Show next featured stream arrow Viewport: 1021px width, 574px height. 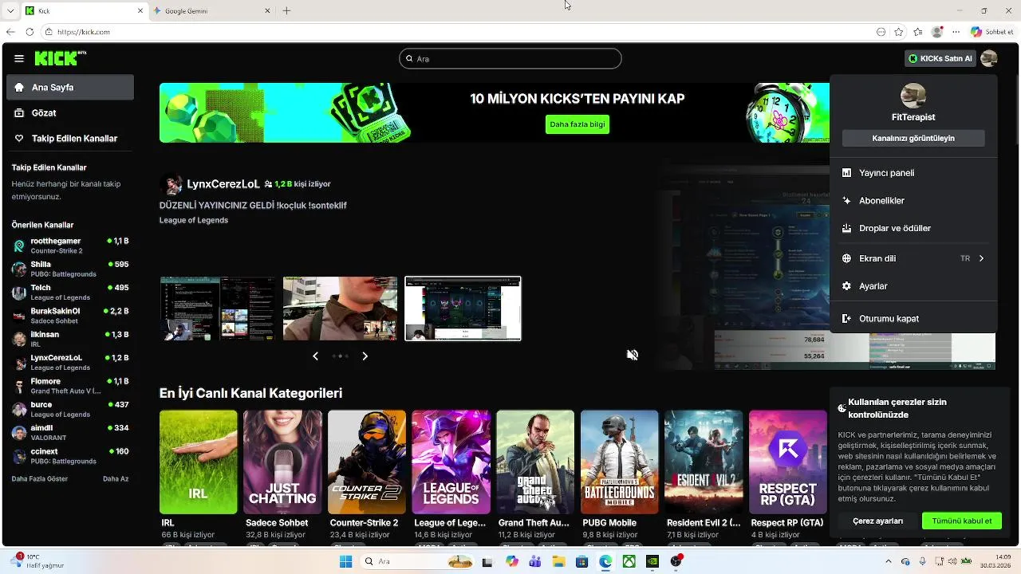365,356
